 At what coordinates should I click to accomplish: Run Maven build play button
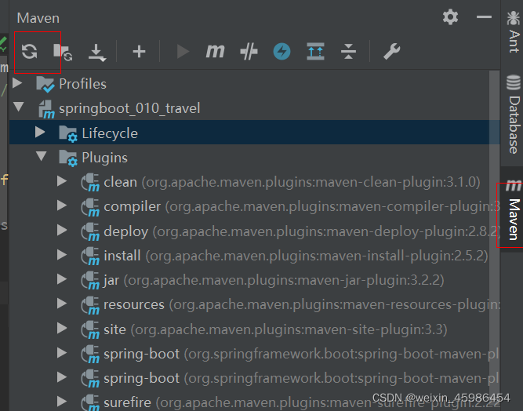tap(183, 52)
